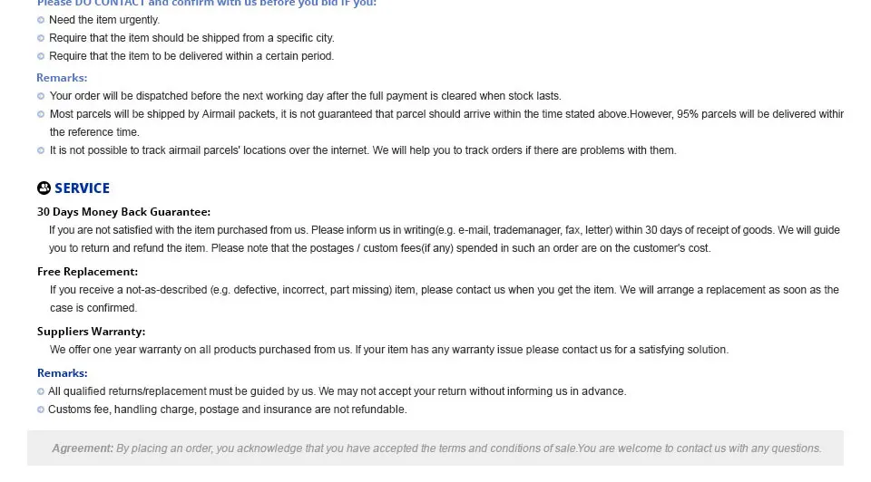The height and width of the screenshot is (482, 871).
Task: Click the bold 'Agreement:' label in gray banner
Action: 83,448
